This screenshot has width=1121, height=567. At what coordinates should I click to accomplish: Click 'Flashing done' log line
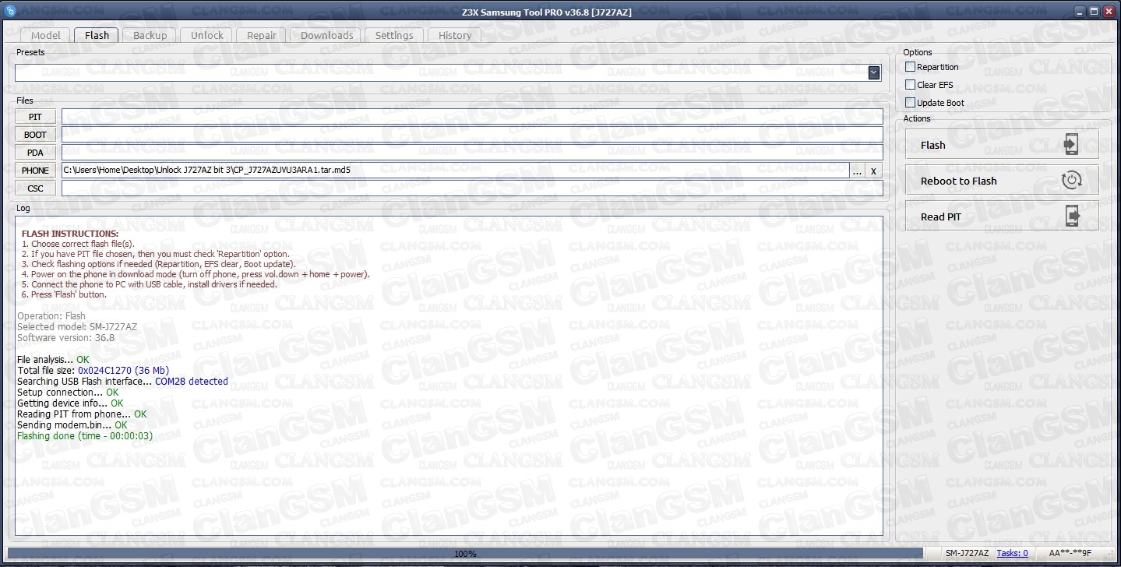[85, 436]
